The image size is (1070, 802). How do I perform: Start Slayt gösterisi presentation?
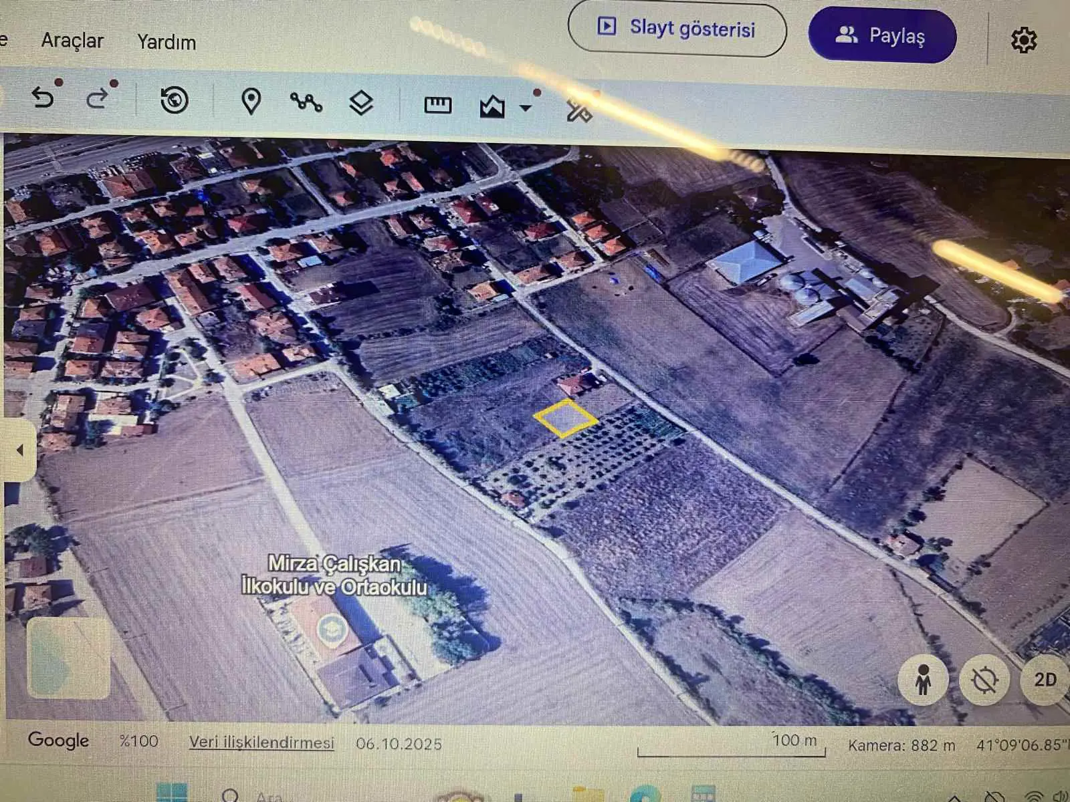tap(677, 29)
